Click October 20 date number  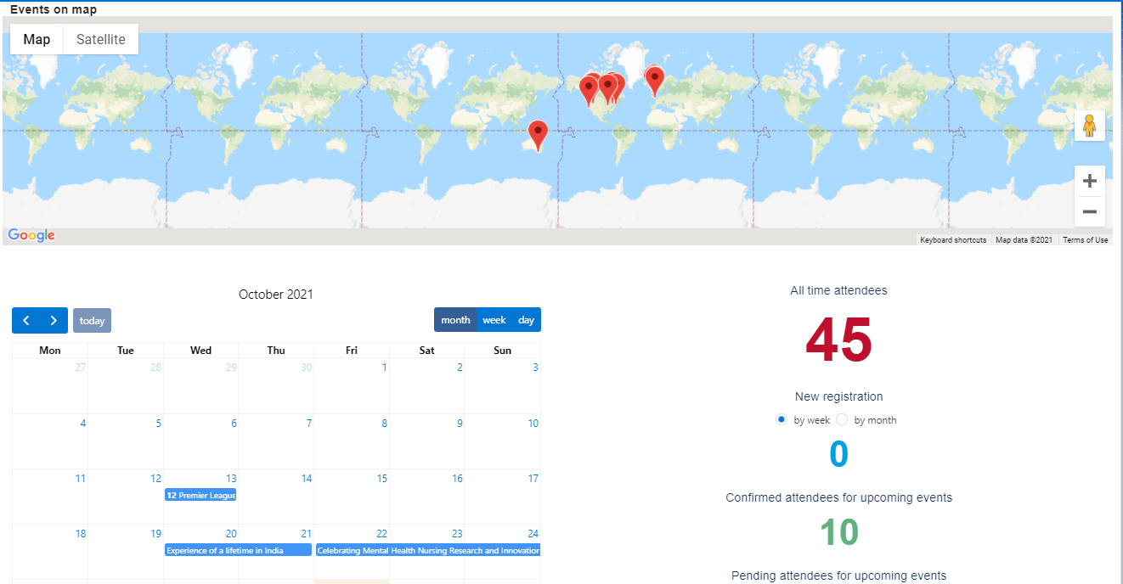[231, 534]
